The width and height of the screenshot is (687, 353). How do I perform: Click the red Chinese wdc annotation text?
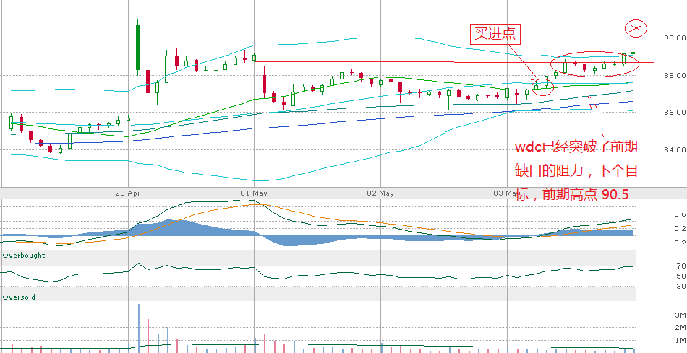tap(576, 170)
